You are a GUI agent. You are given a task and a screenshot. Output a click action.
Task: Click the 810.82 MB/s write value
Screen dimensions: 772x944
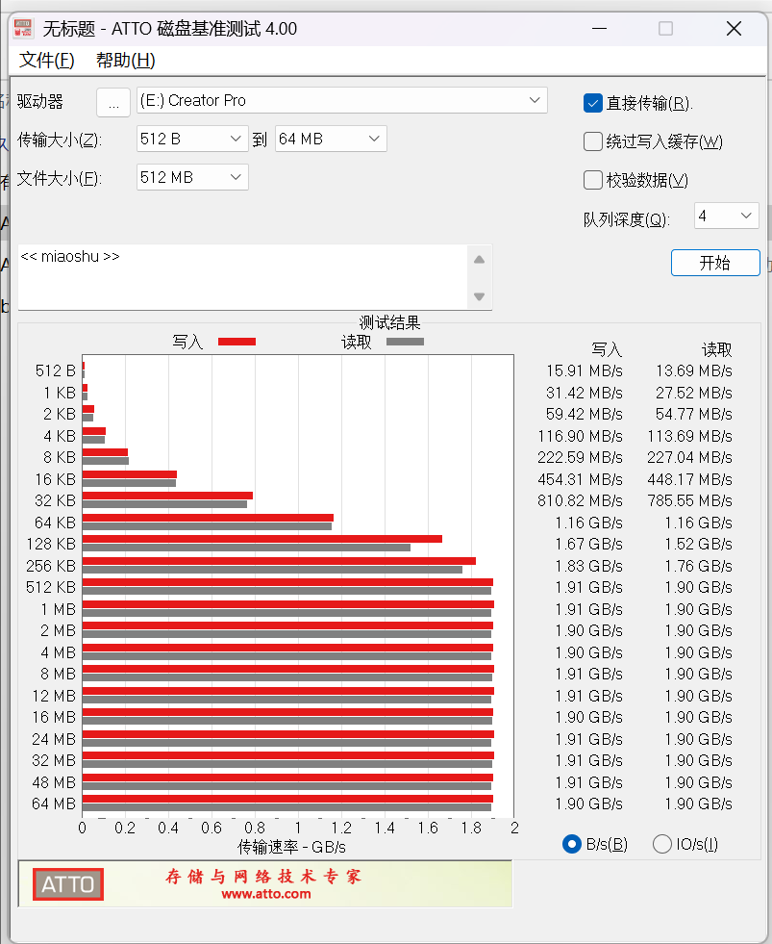(x=580, y=501)
